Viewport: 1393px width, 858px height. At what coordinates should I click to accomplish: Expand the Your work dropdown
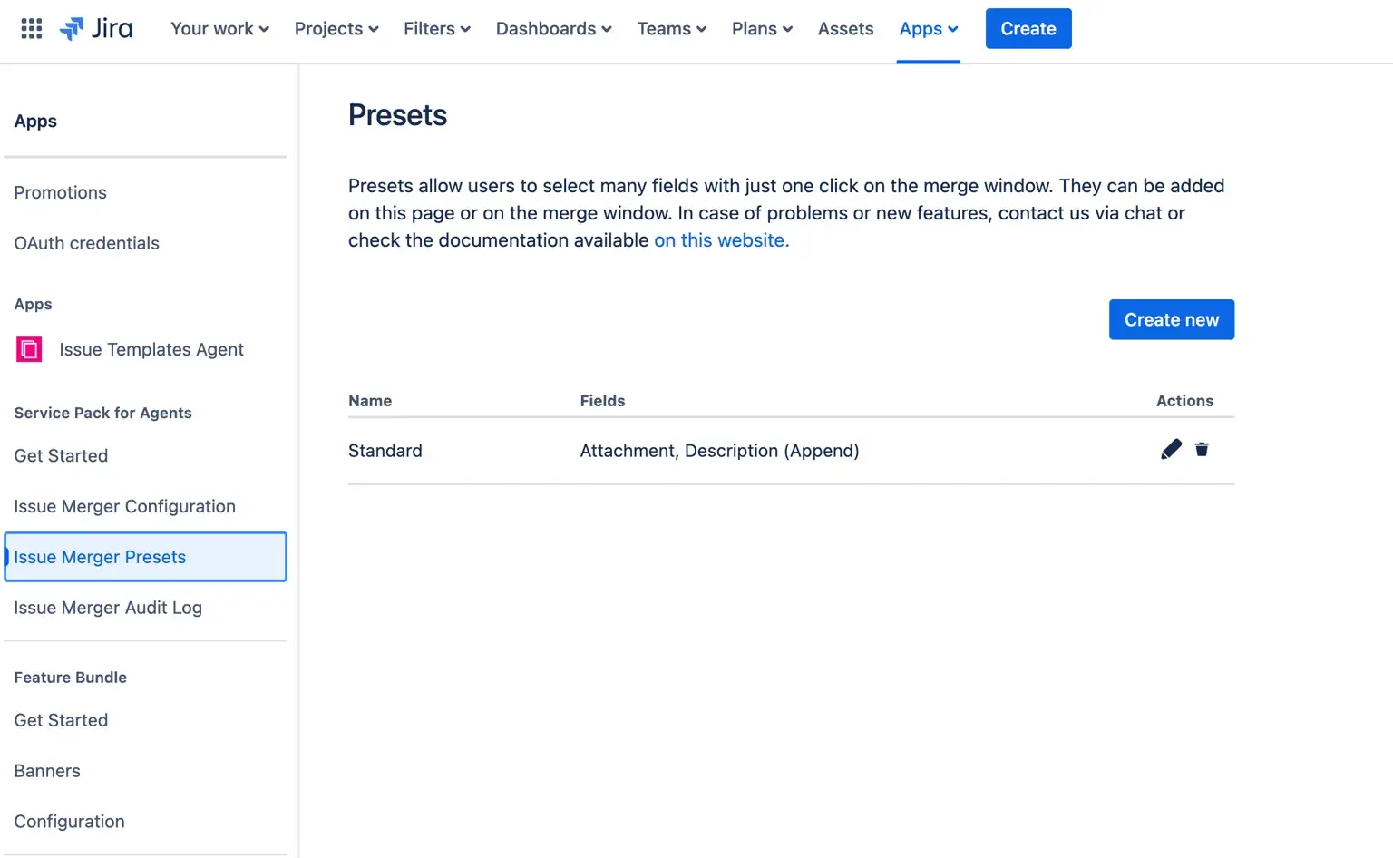(219, 29)
